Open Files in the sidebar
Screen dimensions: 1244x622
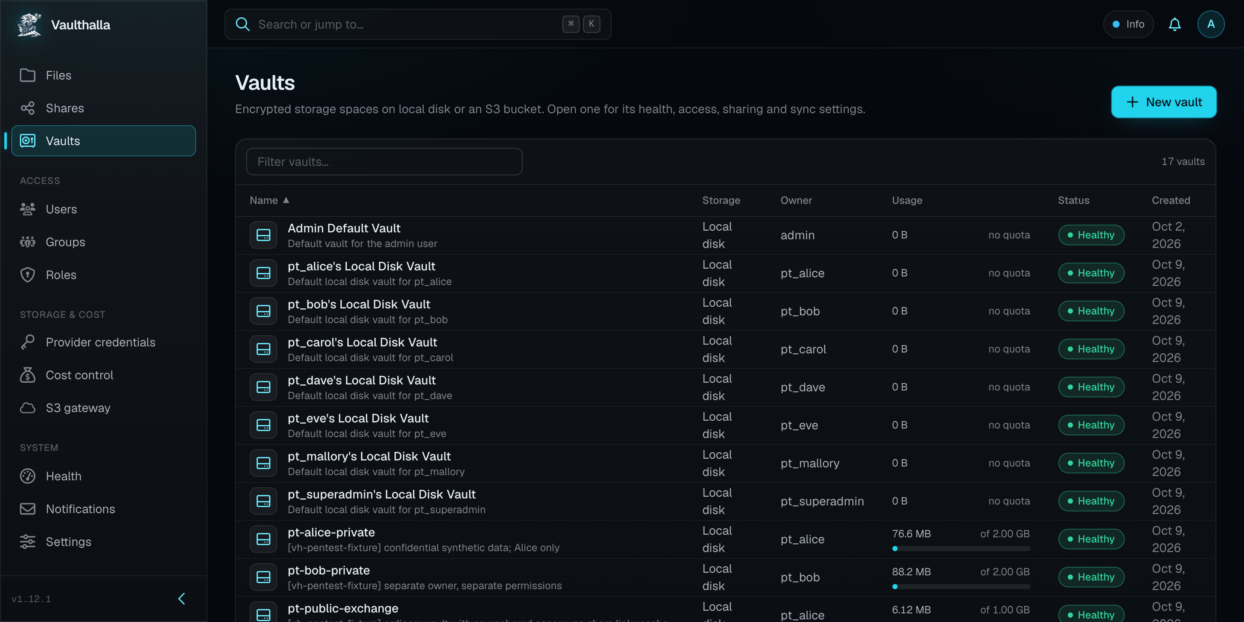[x=103, y=75]
